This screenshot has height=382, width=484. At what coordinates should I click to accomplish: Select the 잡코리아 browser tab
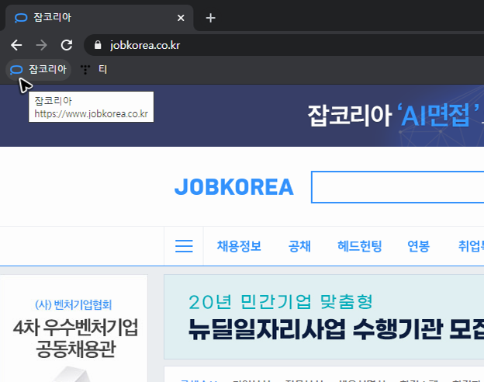(99, 18)
